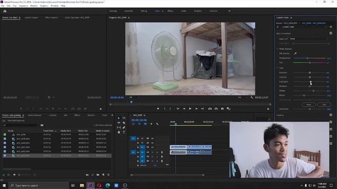Screen dimensions: 337x189
Task: Toggle V2 track output eye
Action: 152,143
